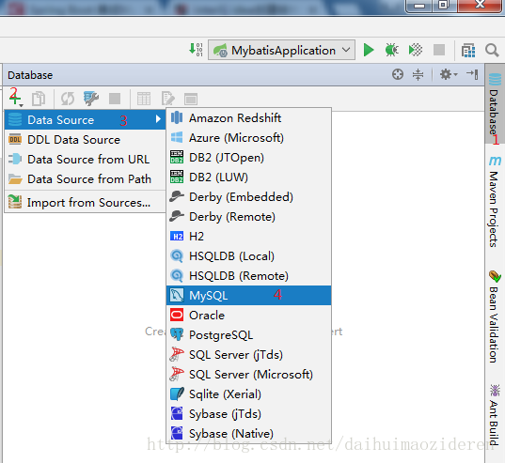
Task: Select HSQLDB (Remote) entry
Action: click(248, 275)
